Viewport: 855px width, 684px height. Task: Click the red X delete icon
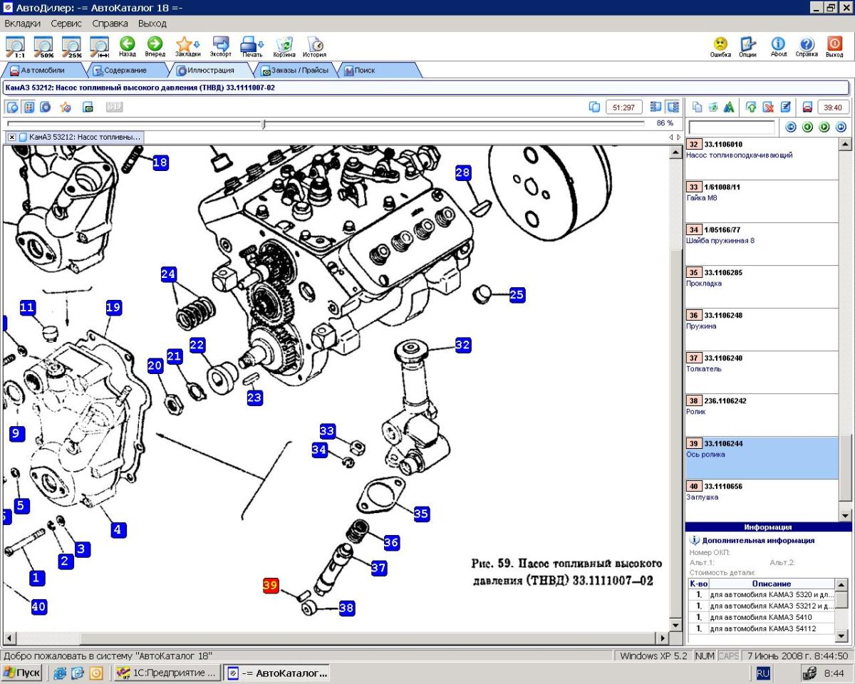[768, 107]
